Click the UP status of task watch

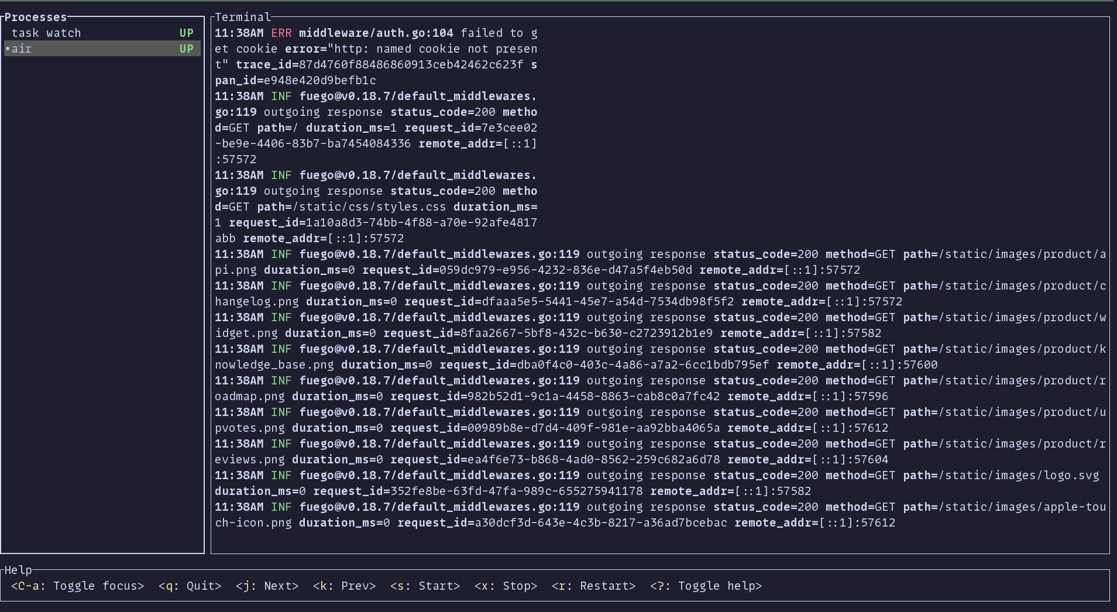(x=186, y=33)
